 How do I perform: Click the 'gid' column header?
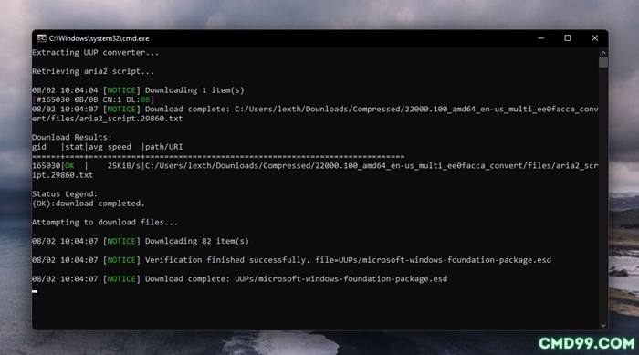[39, 147]
